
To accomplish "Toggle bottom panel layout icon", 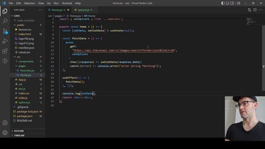I will (x=227, y=3).
